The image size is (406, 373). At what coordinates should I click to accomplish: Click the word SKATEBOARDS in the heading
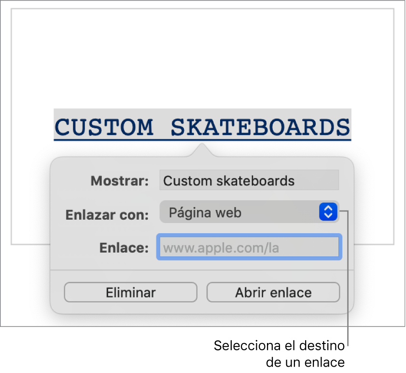pos(261,127)
